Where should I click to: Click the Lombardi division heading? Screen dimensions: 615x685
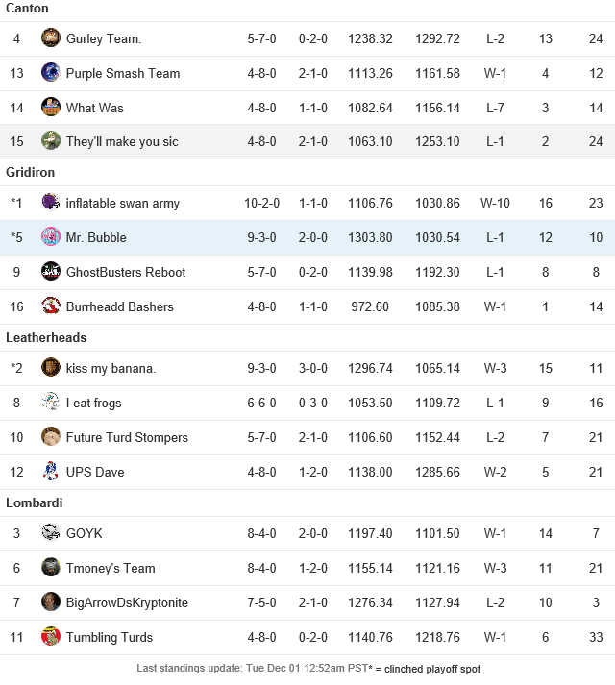point(35,502)
